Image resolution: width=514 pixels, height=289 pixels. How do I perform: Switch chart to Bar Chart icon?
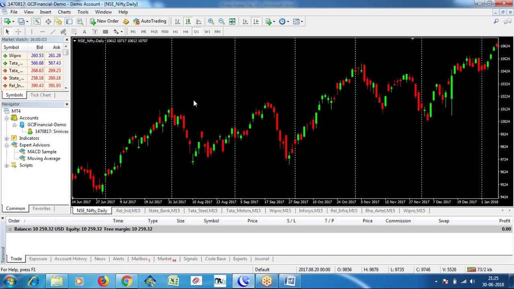pyautogui.click(x=177, y=21)
